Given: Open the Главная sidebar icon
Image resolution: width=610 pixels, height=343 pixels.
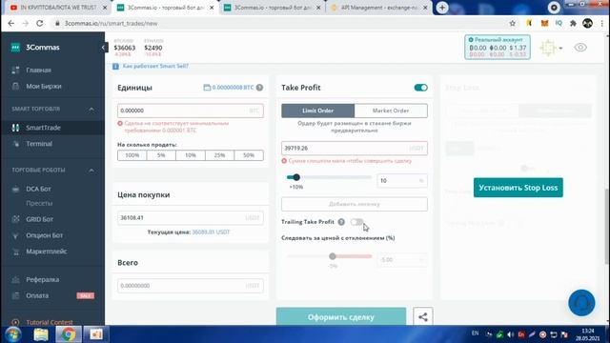Looking at the screenshot, I should pos(15,70).
